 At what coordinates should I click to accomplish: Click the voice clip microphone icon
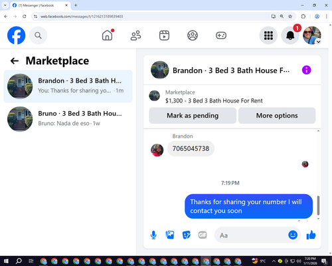point(153,235)
